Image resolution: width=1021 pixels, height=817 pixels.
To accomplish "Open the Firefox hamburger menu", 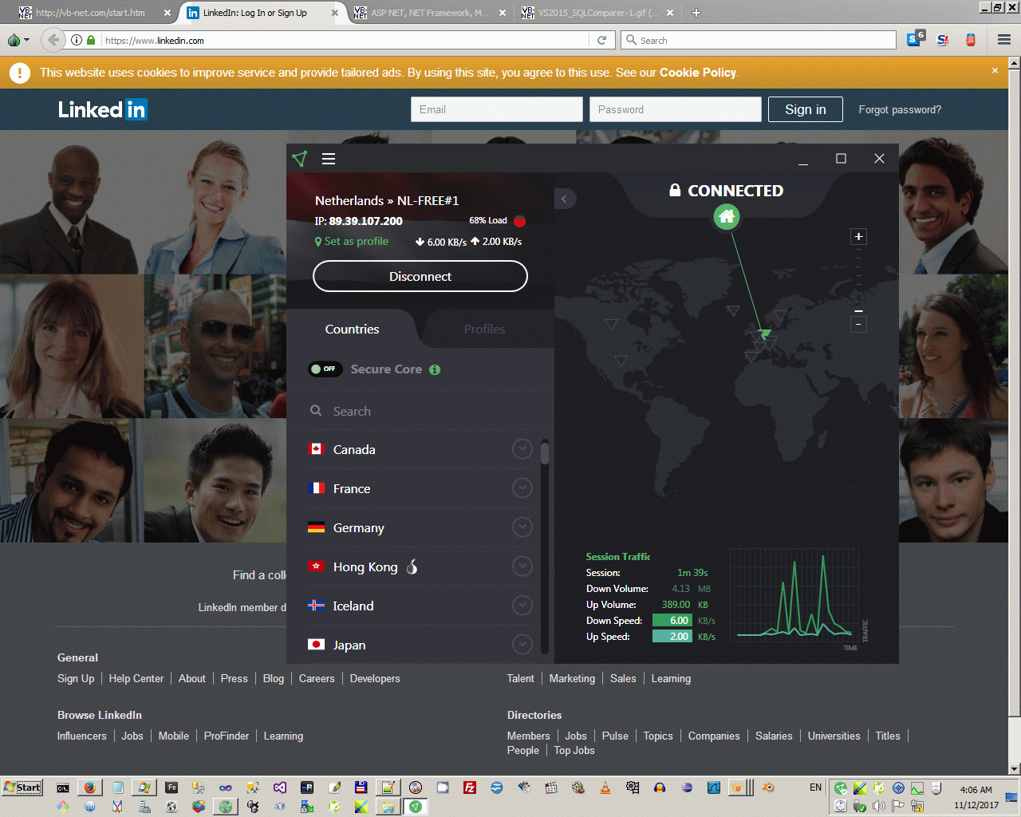I will (x=1004, y=40).
